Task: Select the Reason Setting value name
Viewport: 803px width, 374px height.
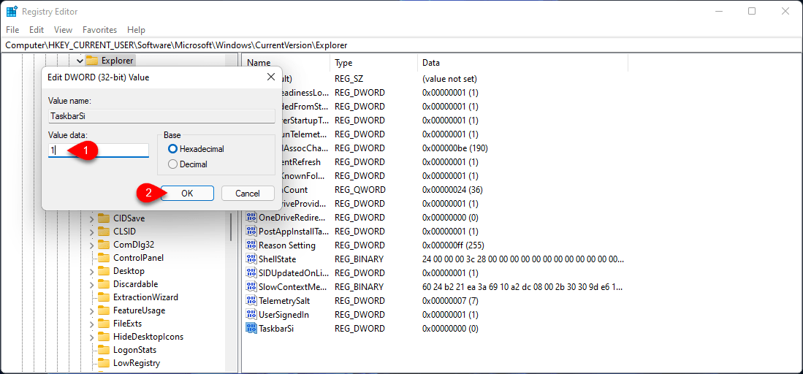Action: [x=286, y=245]
